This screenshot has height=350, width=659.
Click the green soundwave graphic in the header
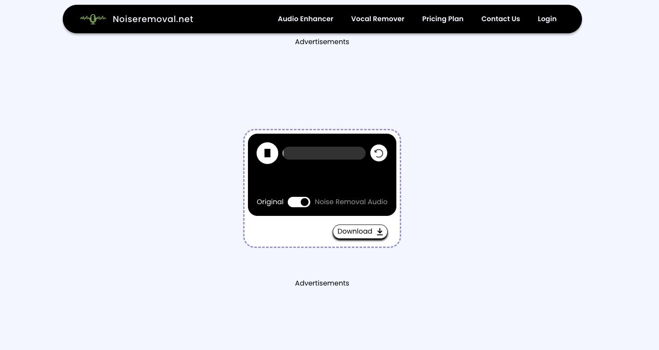pos(93,19)
